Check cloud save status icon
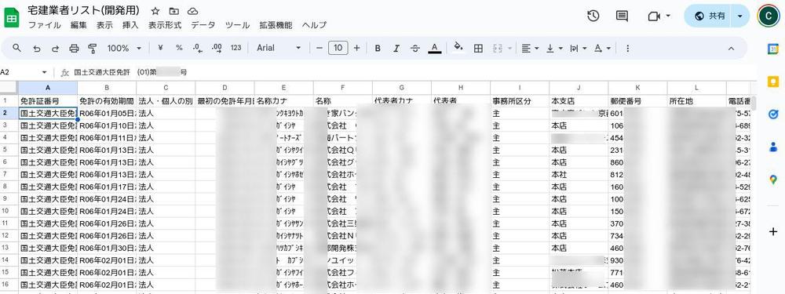 click(192, 11)
